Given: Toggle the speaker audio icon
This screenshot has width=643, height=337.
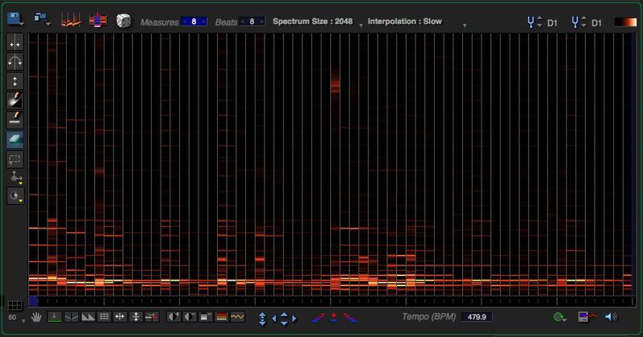Looking at the screenshot, I should [611, 317].
